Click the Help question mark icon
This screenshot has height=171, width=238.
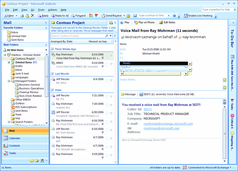175,16
